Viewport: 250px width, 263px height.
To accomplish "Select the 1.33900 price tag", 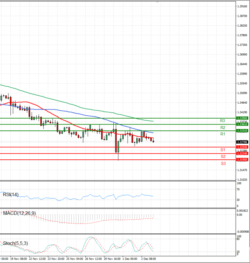I will coord(242,118).
